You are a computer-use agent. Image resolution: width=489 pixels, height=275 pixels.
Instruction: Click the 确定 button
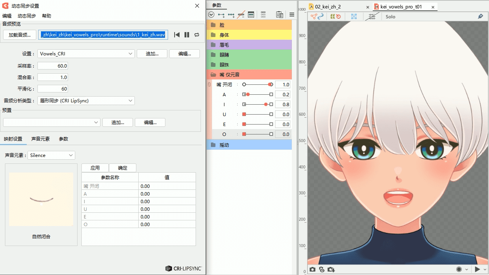123,168
